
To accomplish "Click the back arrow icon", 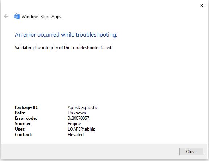I will (x=6, y=16).
